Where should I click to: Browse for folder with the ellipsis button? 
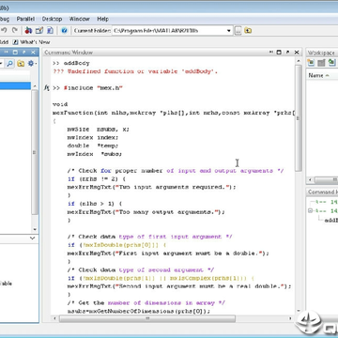coord(238,30)
